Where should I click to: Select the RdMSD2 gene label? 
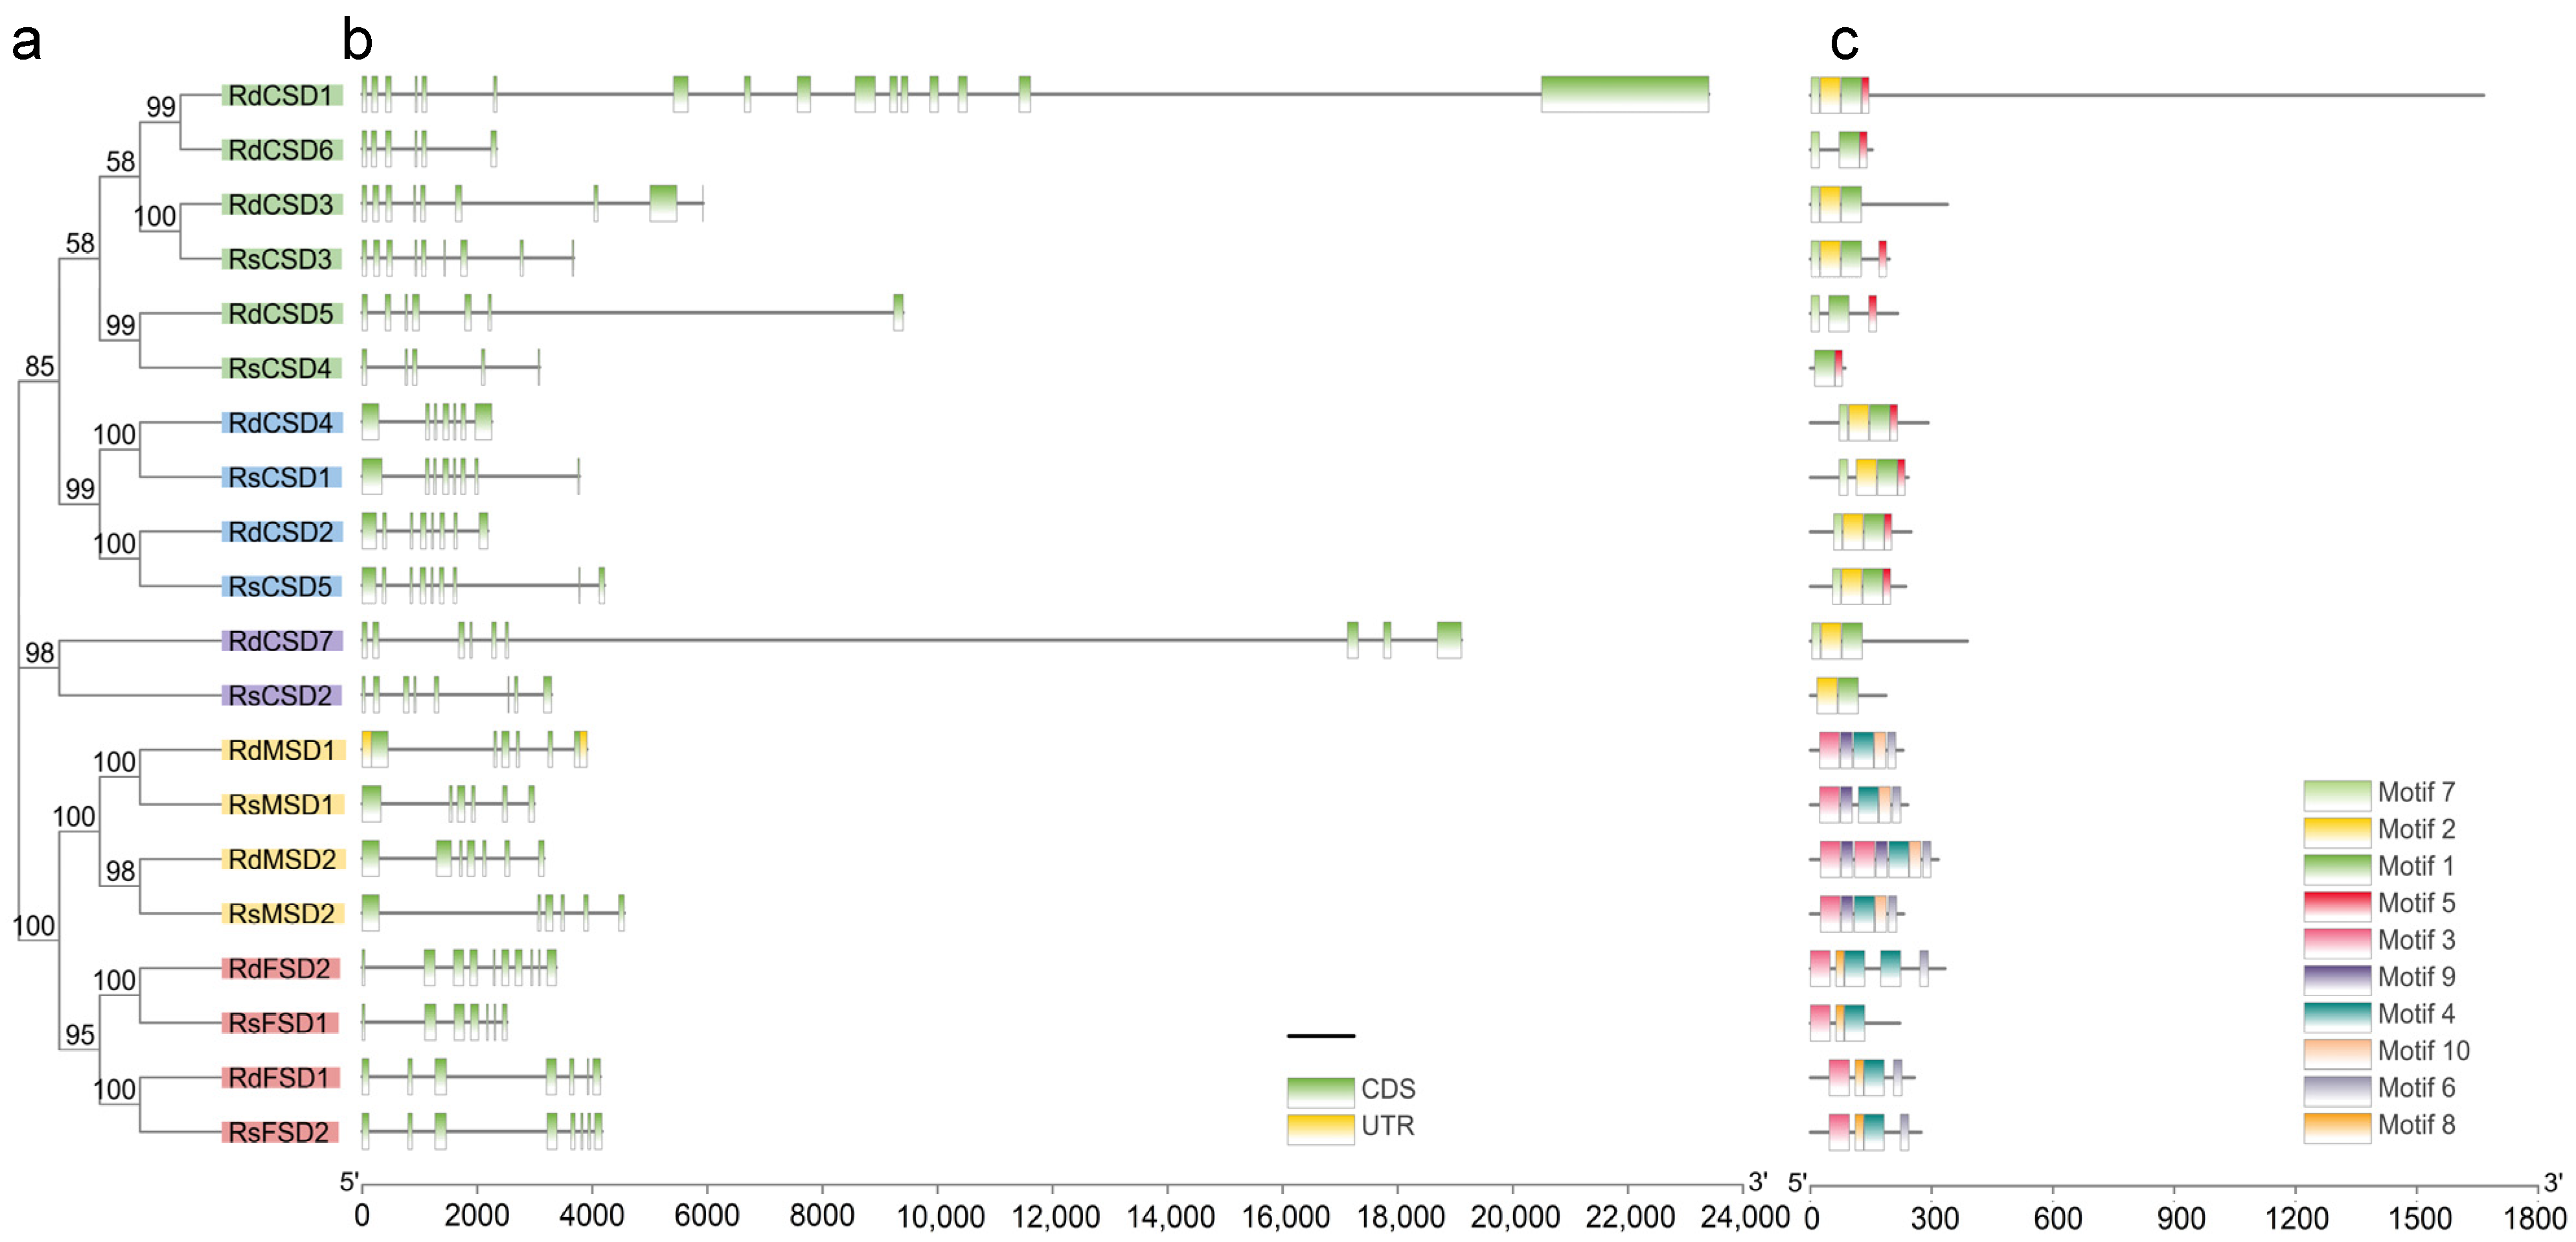tap(283, 859)
